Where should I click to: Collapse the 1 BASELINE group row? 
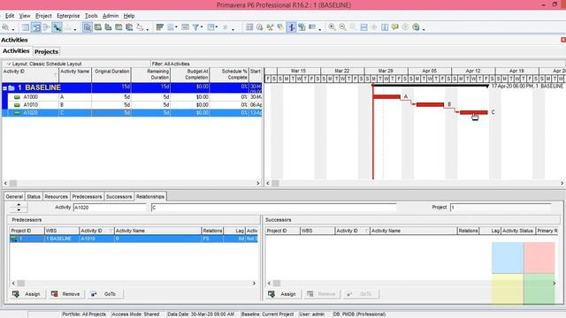pos(4,88)
